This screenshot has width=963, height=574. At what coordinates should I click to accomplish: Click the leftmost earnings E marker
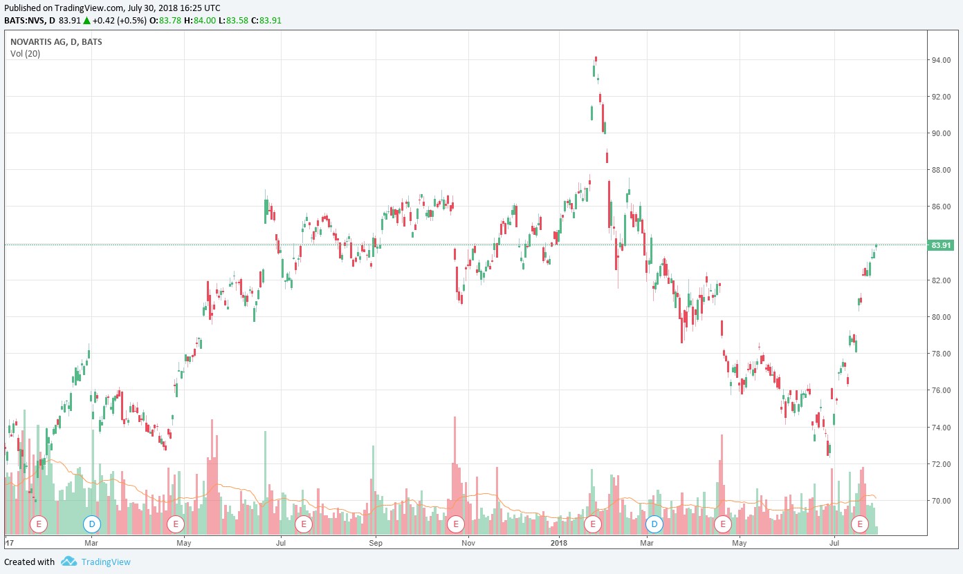pyautogui.click(x=39, y=524)
